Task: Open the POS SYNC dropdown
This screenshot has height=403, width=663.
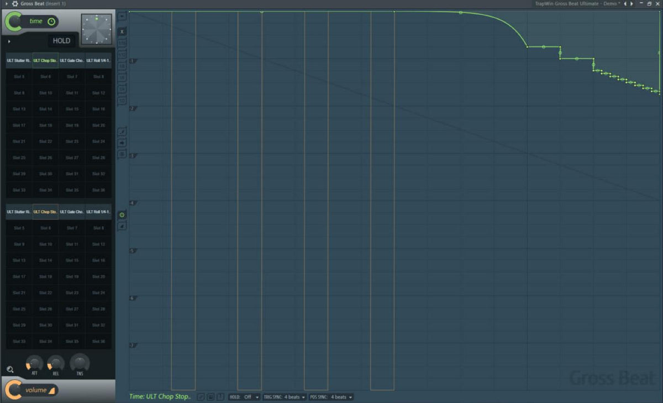Action: tap(331, 397)
